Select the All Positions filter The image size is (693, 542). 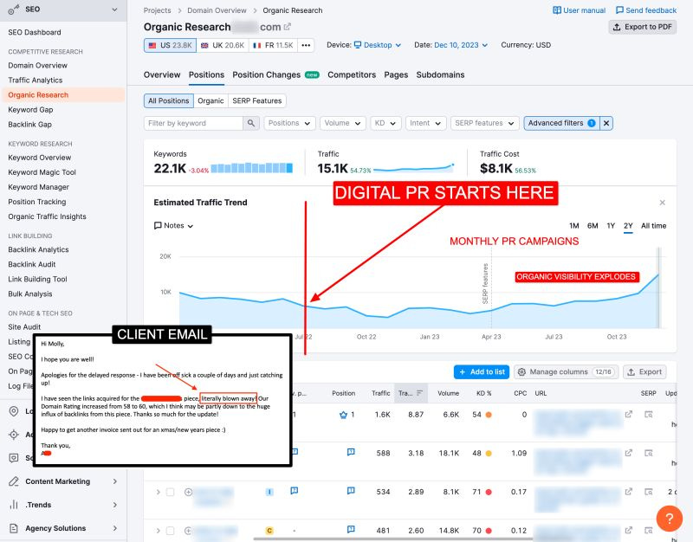[x=168, y=100]
